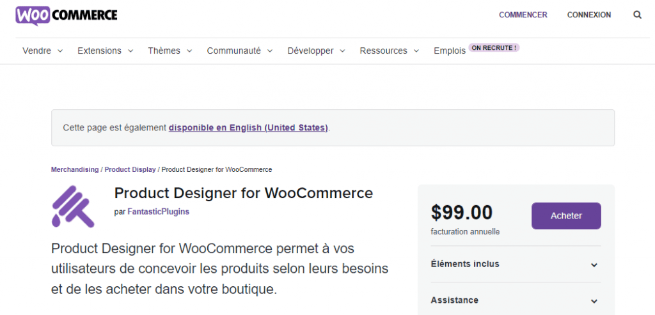Click the chevron next to Communauté

coord(270,51)
